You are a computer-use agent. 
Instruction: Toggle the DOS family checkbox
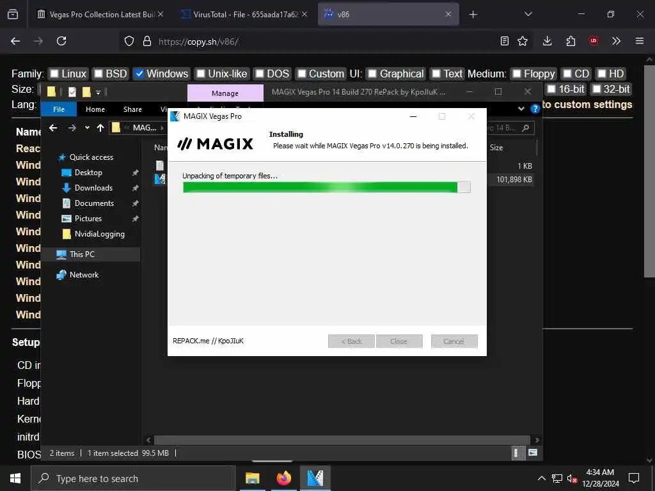(260, 74)
